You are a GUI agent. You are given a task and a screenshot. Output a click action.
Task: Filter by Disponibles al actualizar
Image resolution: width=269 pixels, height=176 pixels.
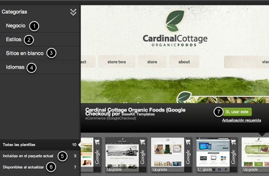(40, 167)
